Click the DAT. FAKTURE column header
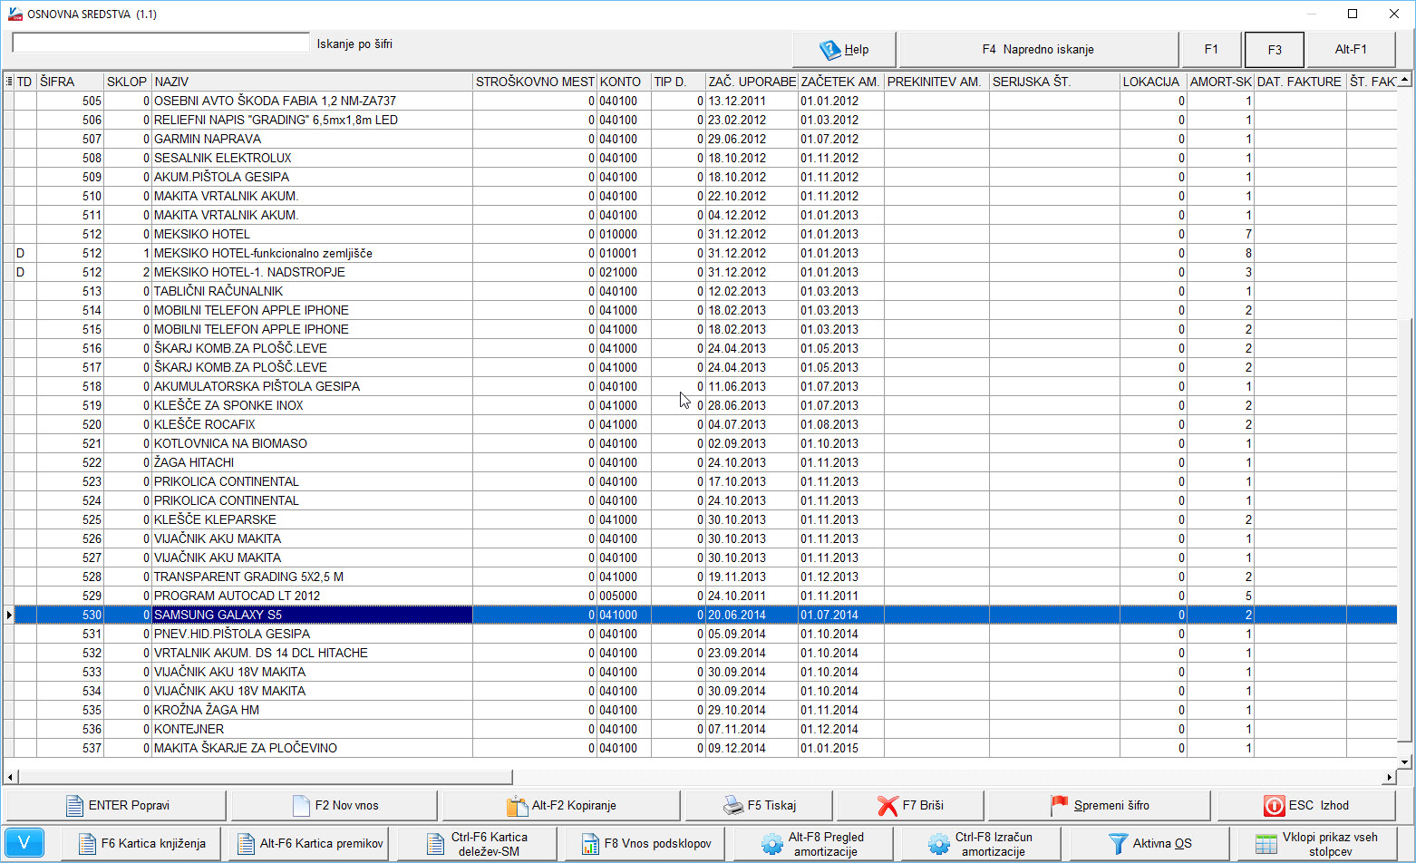1416x863 pixels. click(x=1300, y=82)
